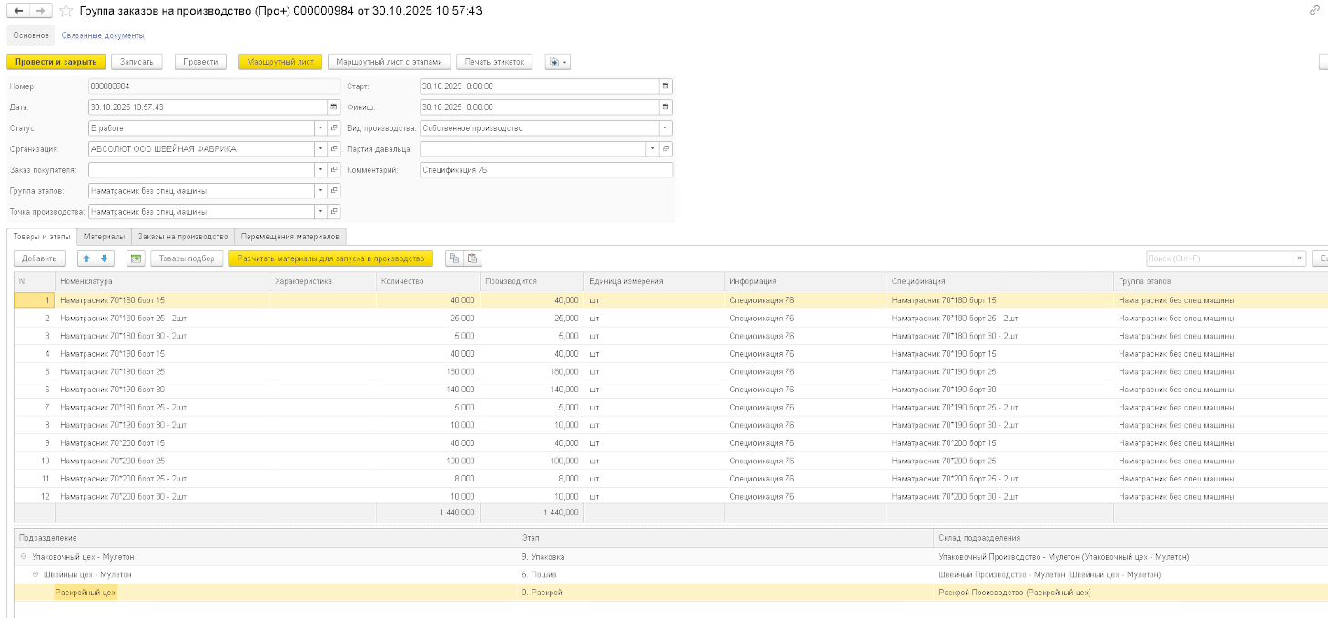The height and width of the screenshot is (618, 1328).
Task: Click the forward navigation arrow
Action: tap(40, 11)
